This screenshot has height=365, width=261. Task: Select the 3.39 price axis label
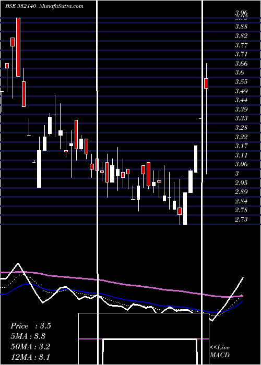[x=241, y=109]
